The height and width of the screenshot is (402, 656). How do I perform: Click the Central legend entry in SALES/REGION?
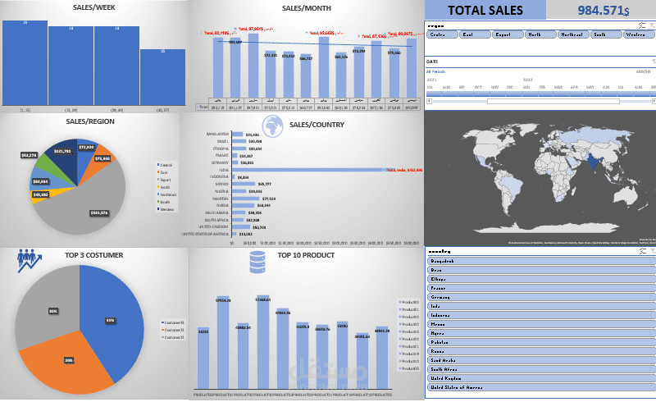click(x=165, y=165)
